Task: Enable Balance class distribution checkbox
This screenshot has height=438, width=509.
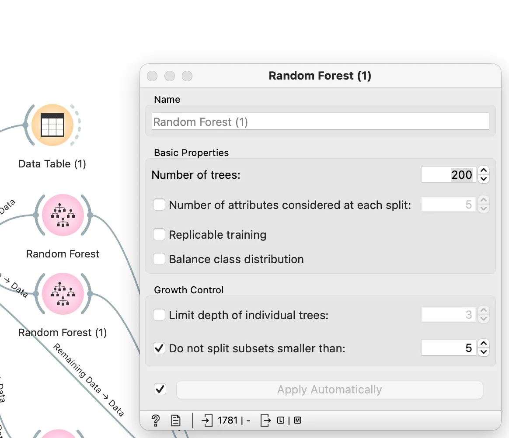Action: pyautogui.click(x=159, y=259)
